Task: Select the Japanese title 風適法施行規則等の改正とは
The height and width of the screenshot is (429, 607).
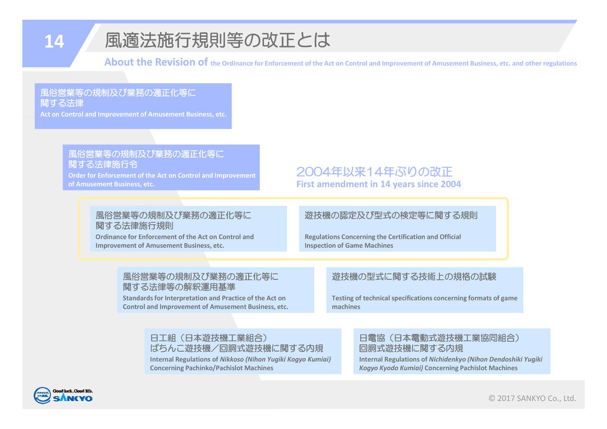Action: (x=217, y=41)
